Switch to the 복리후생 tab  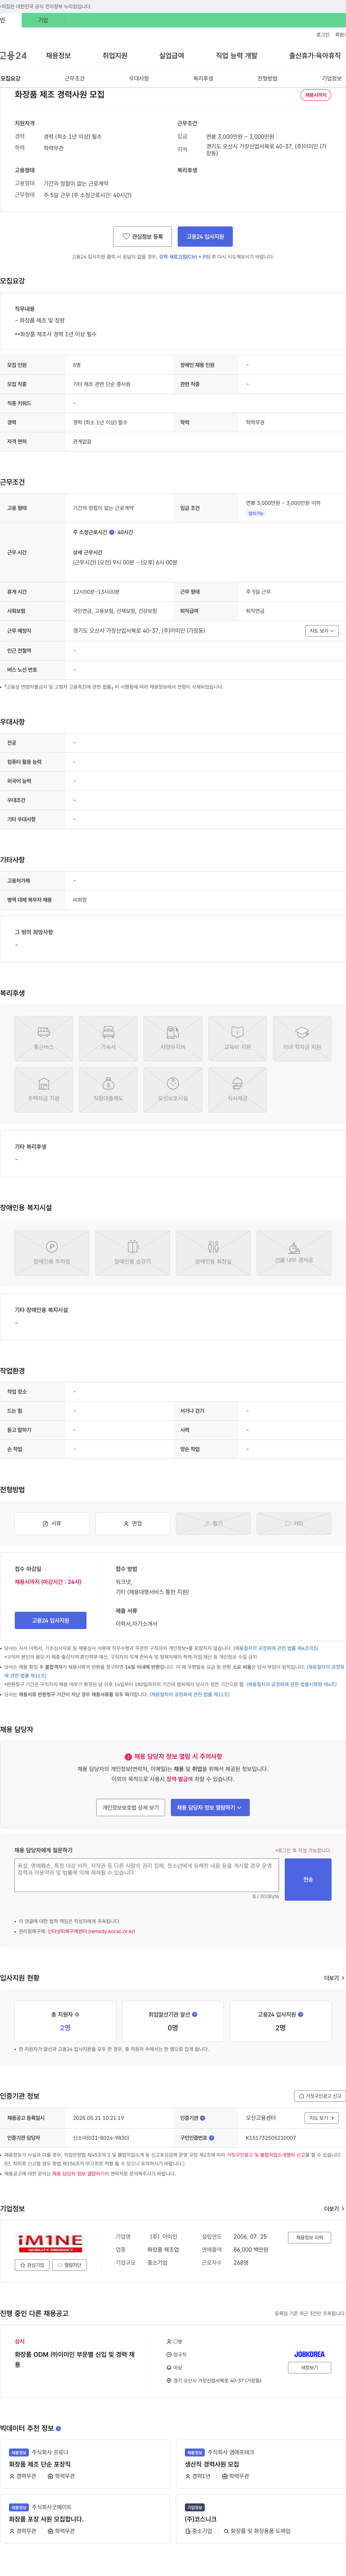point(203,78)
